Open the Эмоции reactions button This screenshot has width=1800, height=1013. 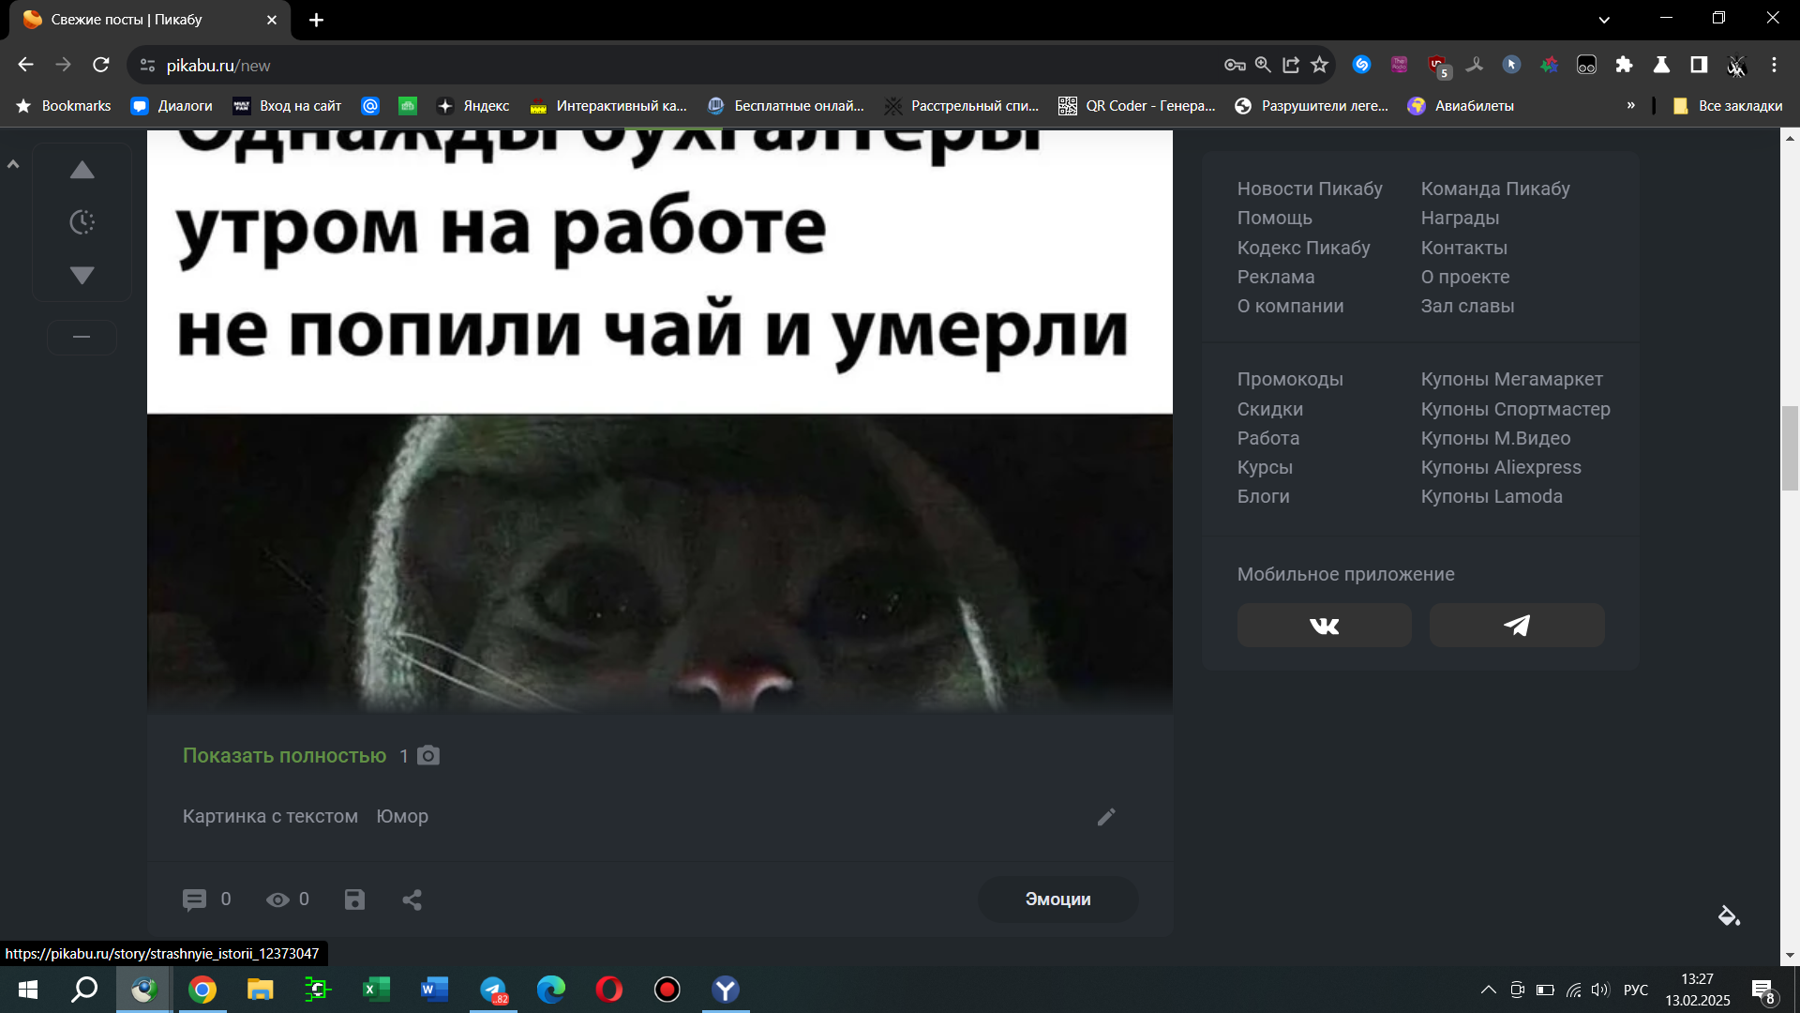pos(1057,900)
